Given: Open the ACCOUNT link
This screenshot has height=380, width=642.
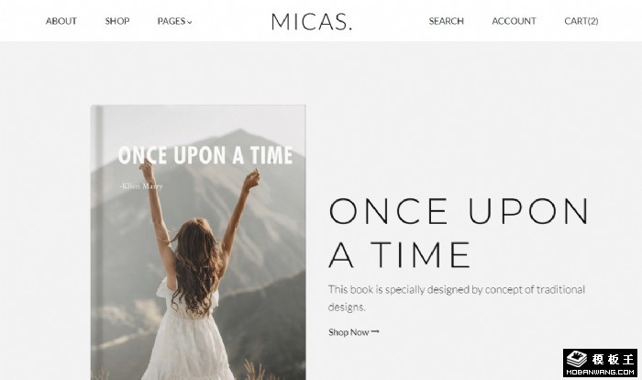Looking at the screenshot, I should click(514, 21).
